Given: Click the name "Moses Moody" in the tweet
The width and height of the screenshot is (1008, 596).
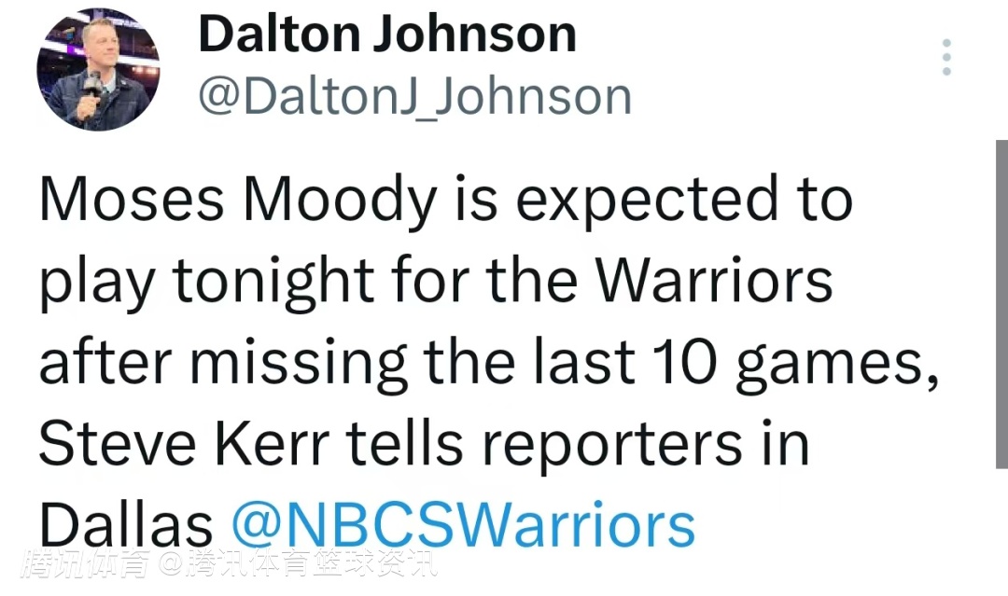Looking at the screenshot, I should (x=238, y=199).
